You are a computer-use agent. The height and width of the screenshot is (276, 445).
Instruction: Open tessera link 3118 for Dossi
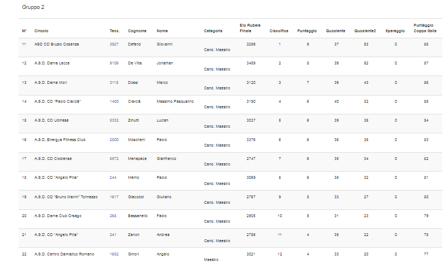[x=114, y=82]
